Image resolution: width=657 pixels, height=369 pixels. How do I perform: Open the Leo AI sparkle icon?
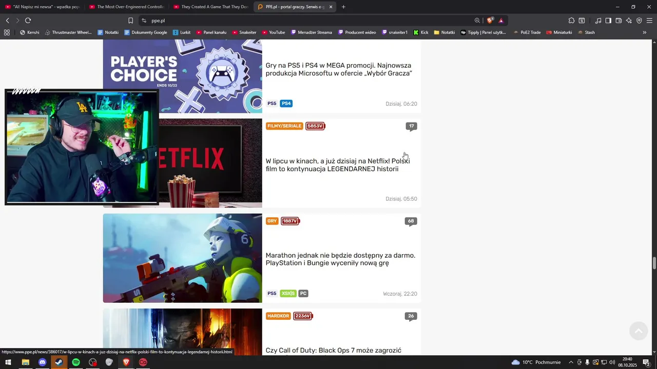tap(629, 20)
